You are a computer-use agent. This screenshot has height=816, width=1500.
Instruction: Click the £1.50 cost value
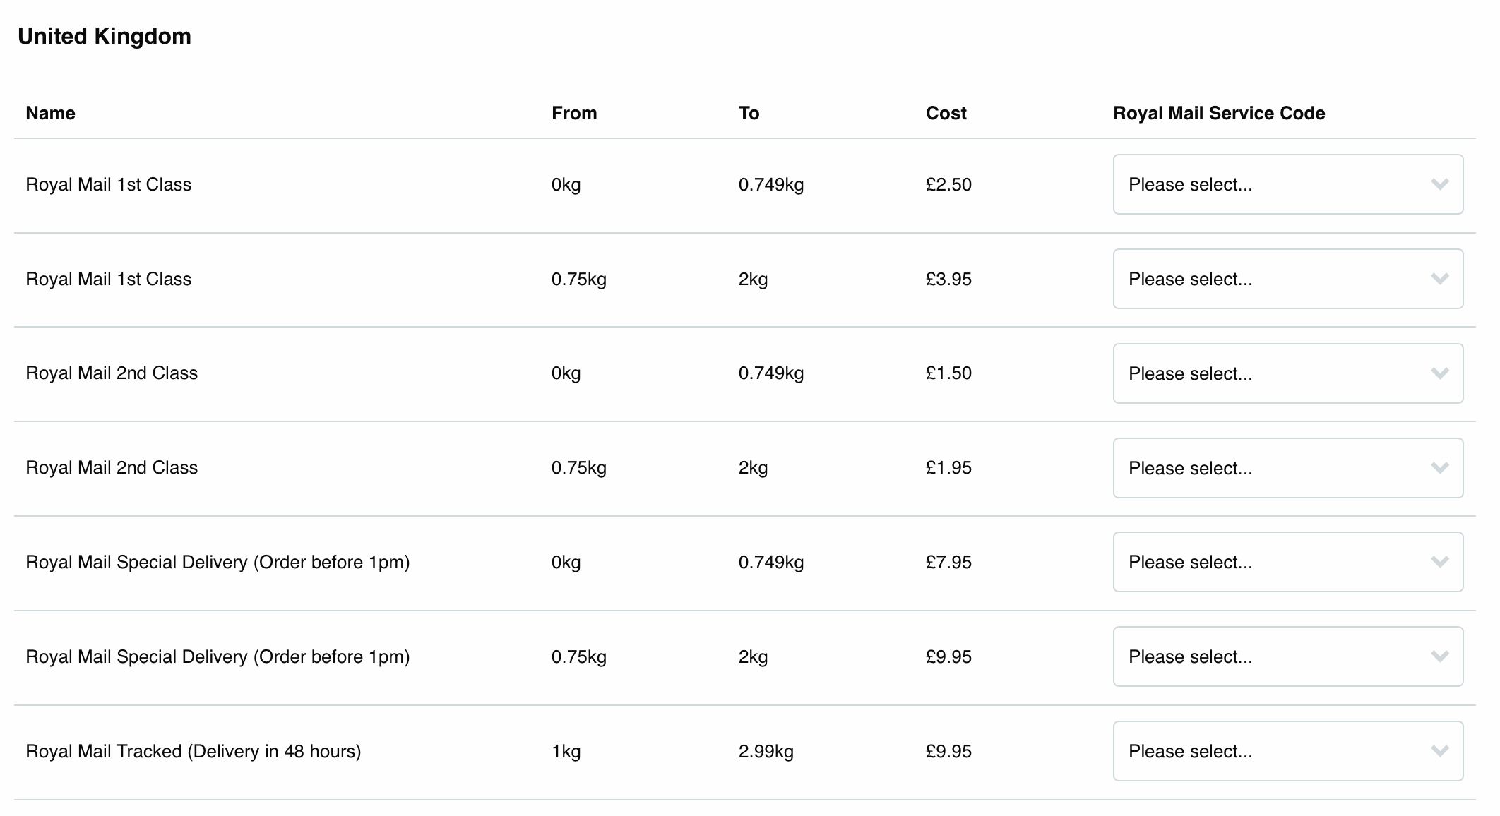click(948, 373)
